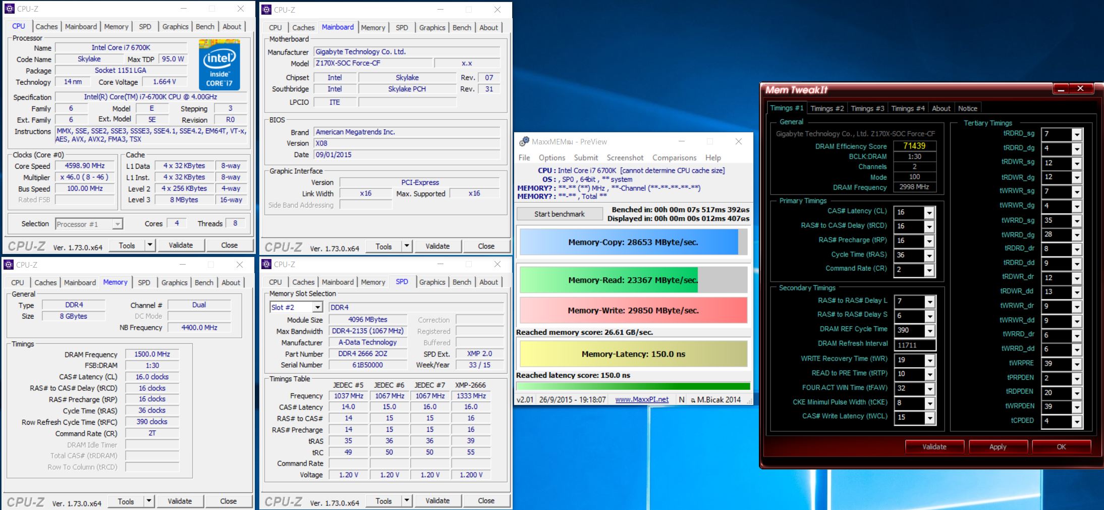This screenshot has width=1104, height=510.
Task: Click the Memory-Copy result bar
Action: pos(633,242)
